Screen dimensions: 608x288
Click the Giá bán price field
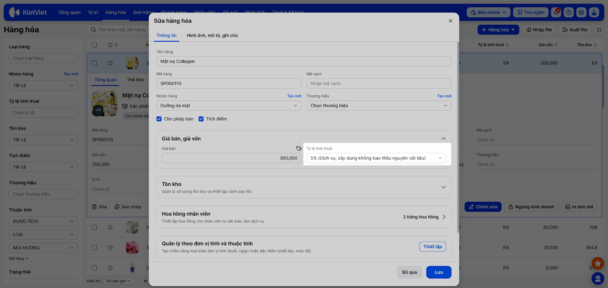coord(231,158)
